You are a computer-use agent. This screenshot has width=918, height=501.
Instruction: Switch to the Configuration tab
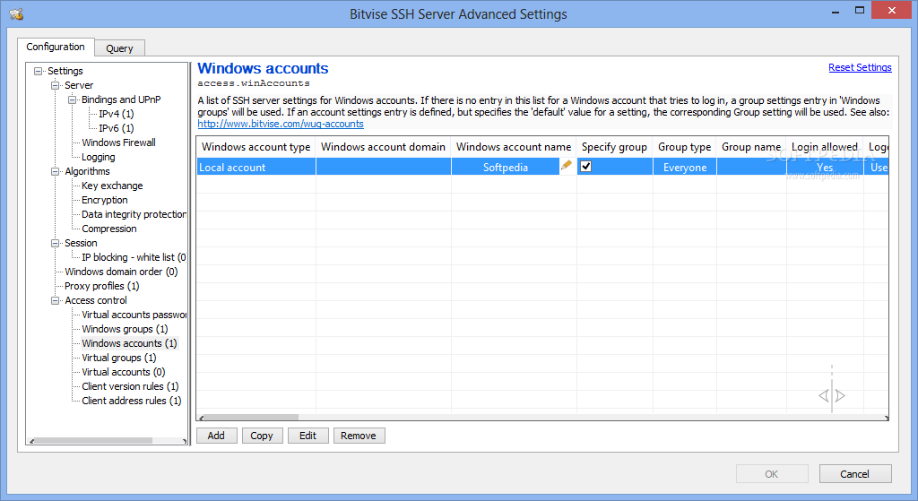[x=55, y=47]
